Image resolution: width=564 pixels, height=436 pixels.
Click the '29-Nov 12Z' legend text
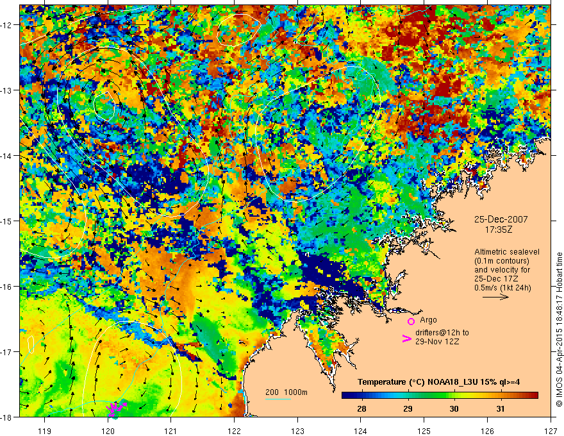pos(437,342)
